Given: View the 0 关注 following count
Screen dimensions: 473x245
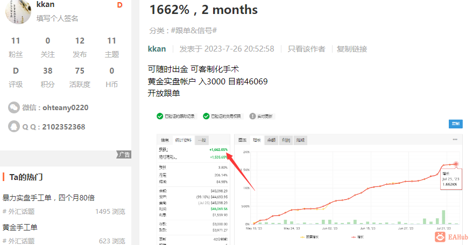Looking at the screenshot, I should pyautogui.click(x=48, y=47).
